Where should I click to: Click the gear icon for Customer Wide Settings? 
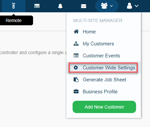click(76, 68)
